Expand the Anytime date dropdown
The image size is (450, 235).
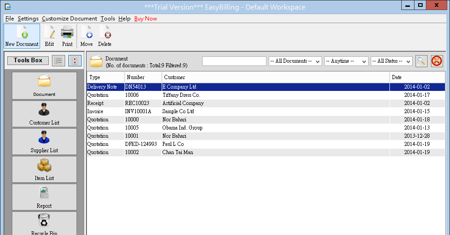click(x=346, y=61)
